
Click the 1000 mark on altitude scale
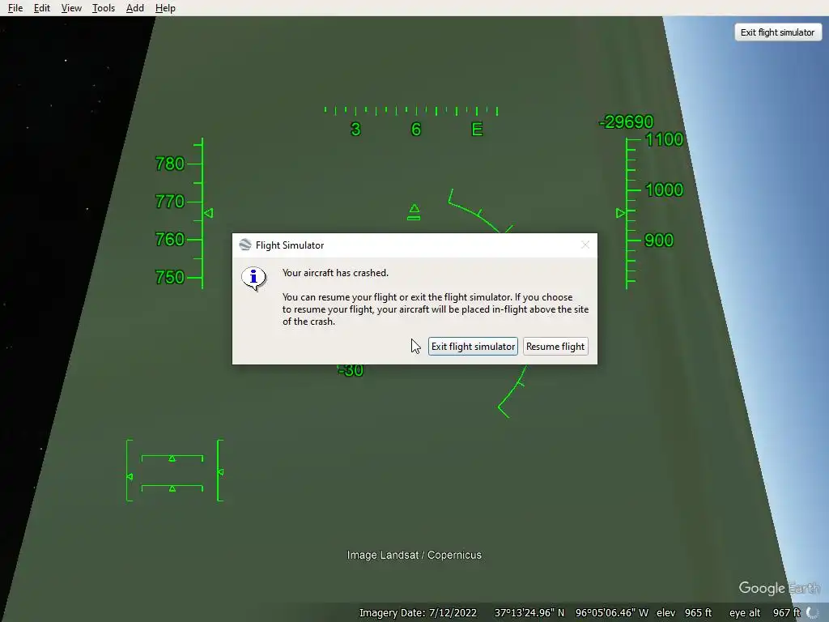pos(664,190)
